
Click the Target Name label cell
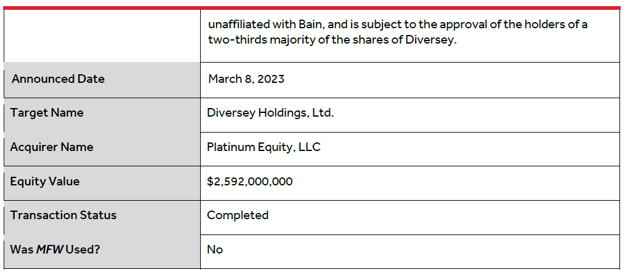tap(102, 115)
